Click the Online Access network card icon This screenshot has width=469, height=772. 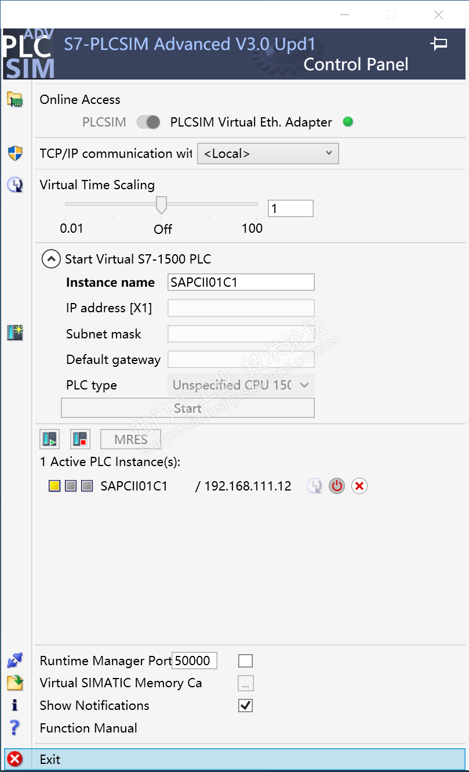tap(14, 99)
